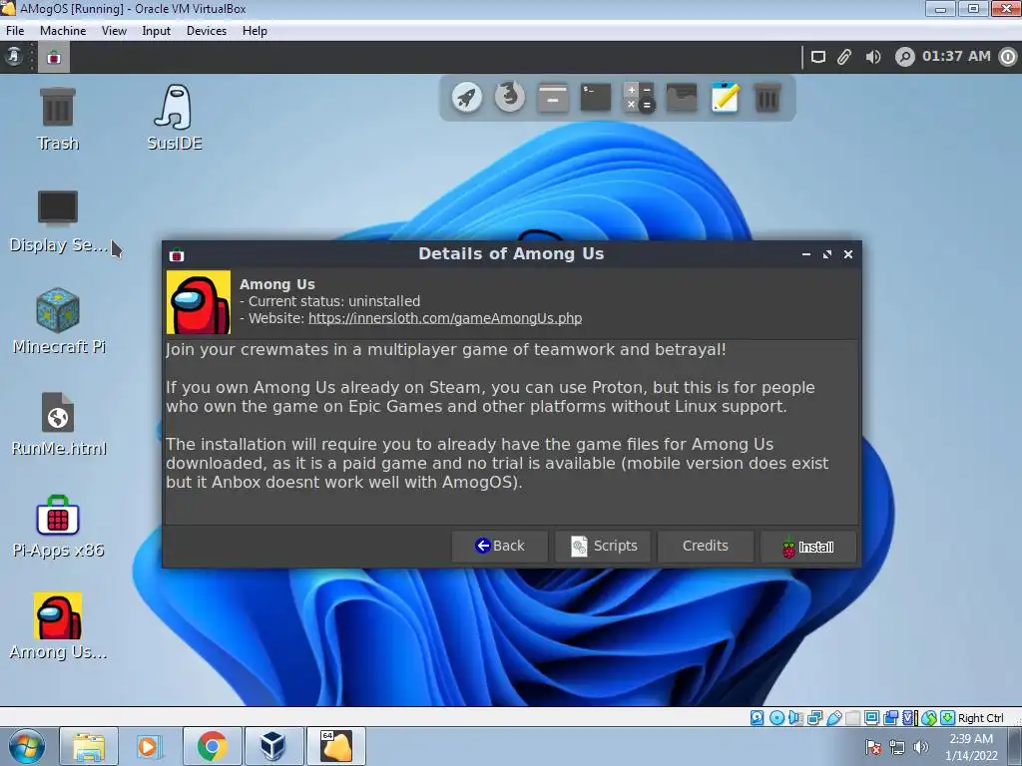Image resolution: width=1022 pixels, height=766 pixels.
Task: Click the trash can icon in the dock
Action: (x=767, y=98)
